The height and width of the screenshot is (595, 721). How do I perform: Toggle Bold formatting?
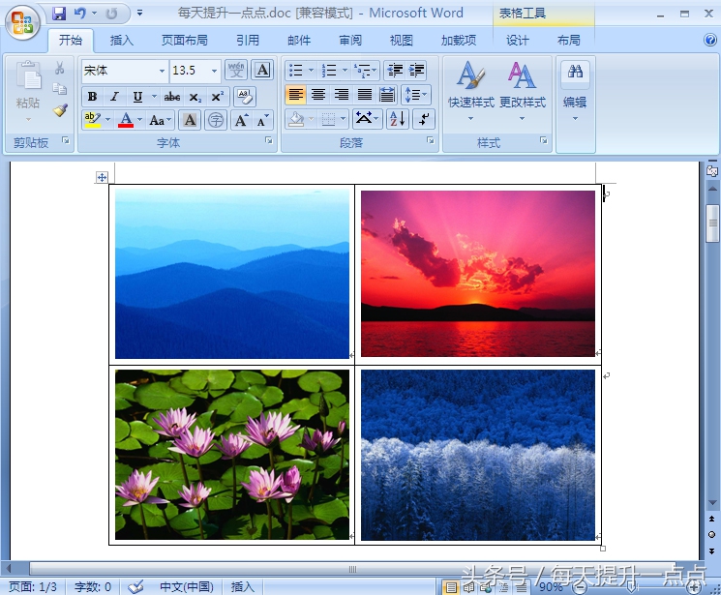pos(92,97)
